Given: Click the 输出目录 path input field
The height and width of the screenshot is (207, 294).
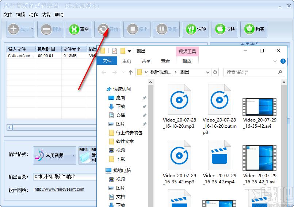Looking at the screenshot, I should click(65, 176).
